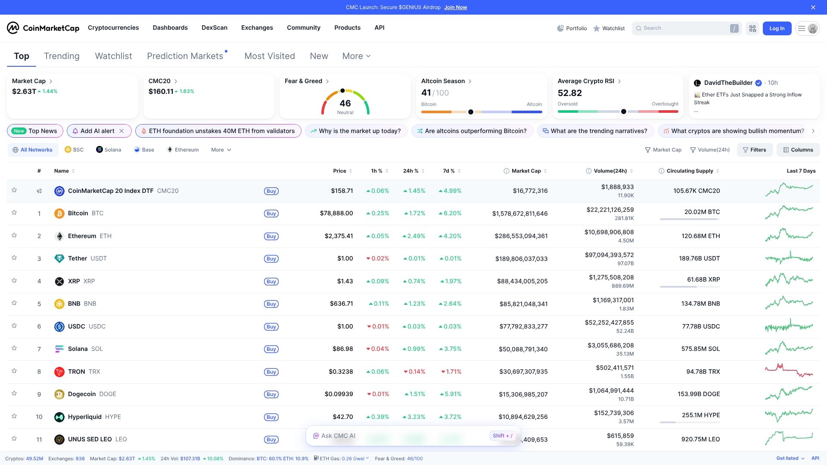
Task: Click Circulating Supply info icon
Action: tap(662, 171)
